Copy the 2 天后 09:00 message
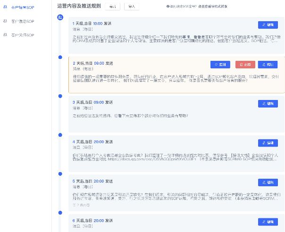Image resolution: width=285 pixels, height=232 pixels. [220, 65]
